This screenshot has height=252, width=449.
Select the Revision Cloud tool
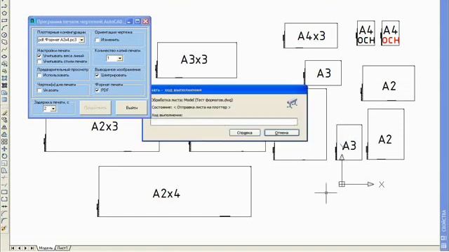(4, 42)
